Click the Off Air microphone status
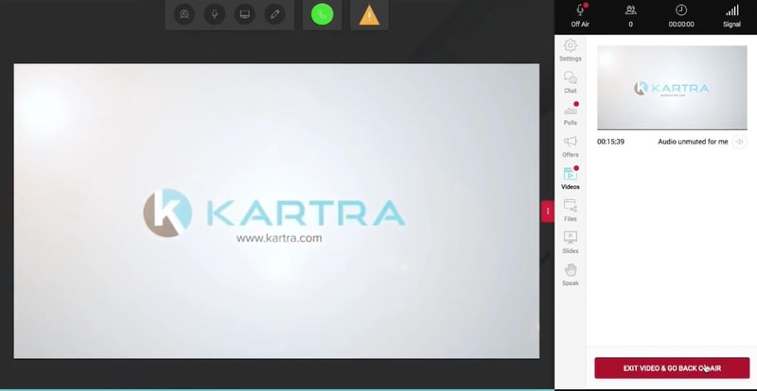The height and width of the screenshot is (391, 757). click(x=580, y=15)
